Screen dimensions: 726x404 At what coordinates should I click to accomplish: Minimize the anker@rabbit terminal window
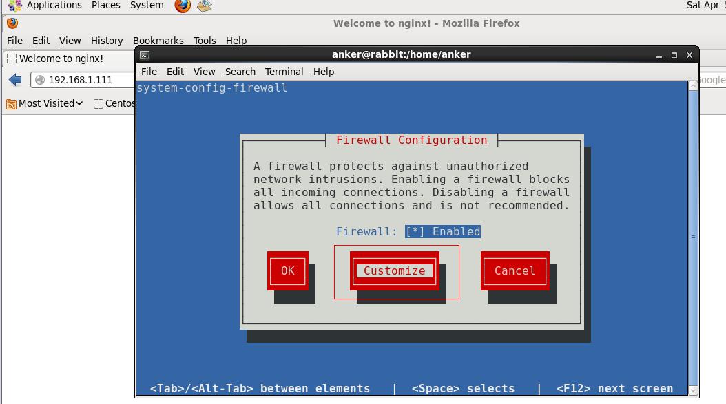pos(659,55)
